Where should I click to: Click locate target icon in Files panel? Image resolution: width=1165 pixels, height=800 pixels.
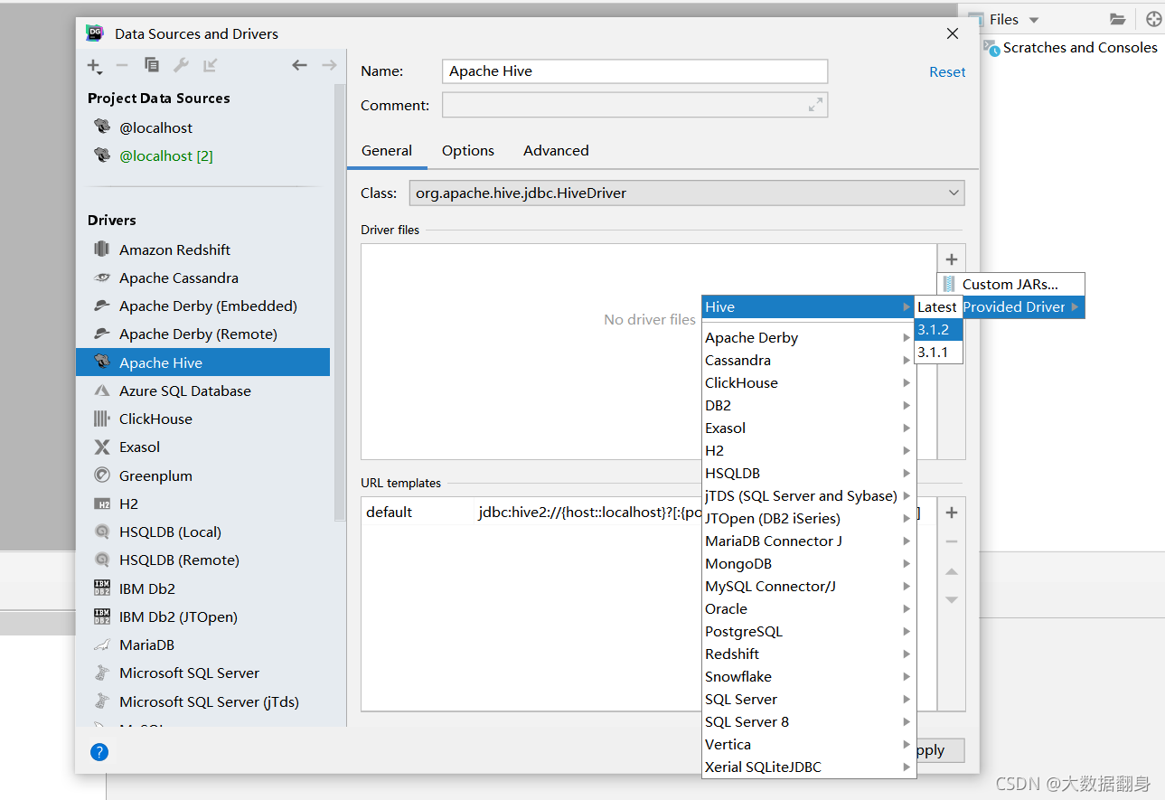tap(1153, 19)
